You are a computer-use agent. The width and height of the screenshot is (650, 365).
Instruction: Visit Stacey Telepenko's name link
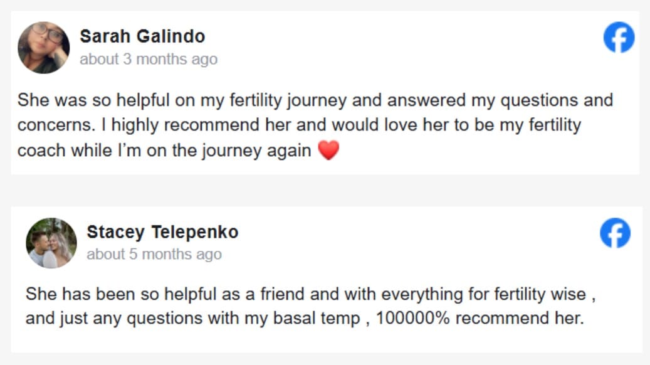coord(162,232)
